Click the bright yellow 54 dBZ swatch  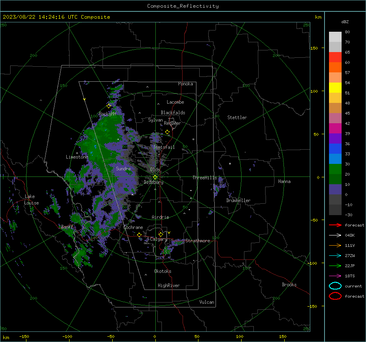[335, 88]
